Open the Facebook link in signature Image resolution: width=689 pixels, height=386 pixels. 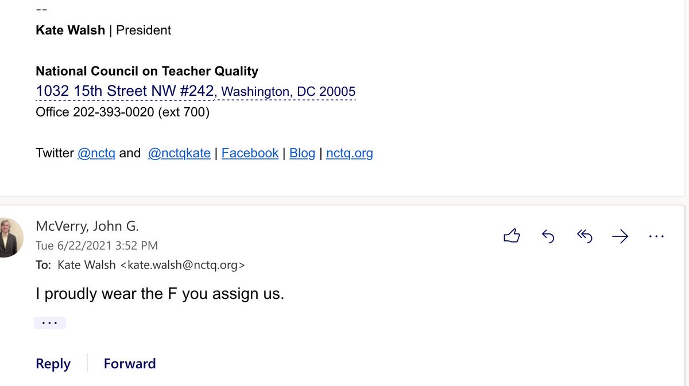(x=250, y=153)
